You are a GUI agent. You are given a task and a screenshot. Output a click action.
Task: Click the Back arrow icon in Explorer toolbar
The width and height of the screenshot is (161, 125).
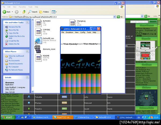click(x=4, y=12)
